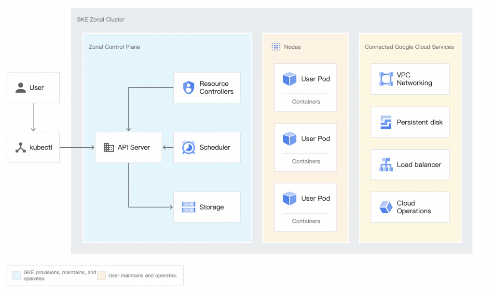494x292 pixels.
Task: Select the Scheduler label
Action: (215, 147)
